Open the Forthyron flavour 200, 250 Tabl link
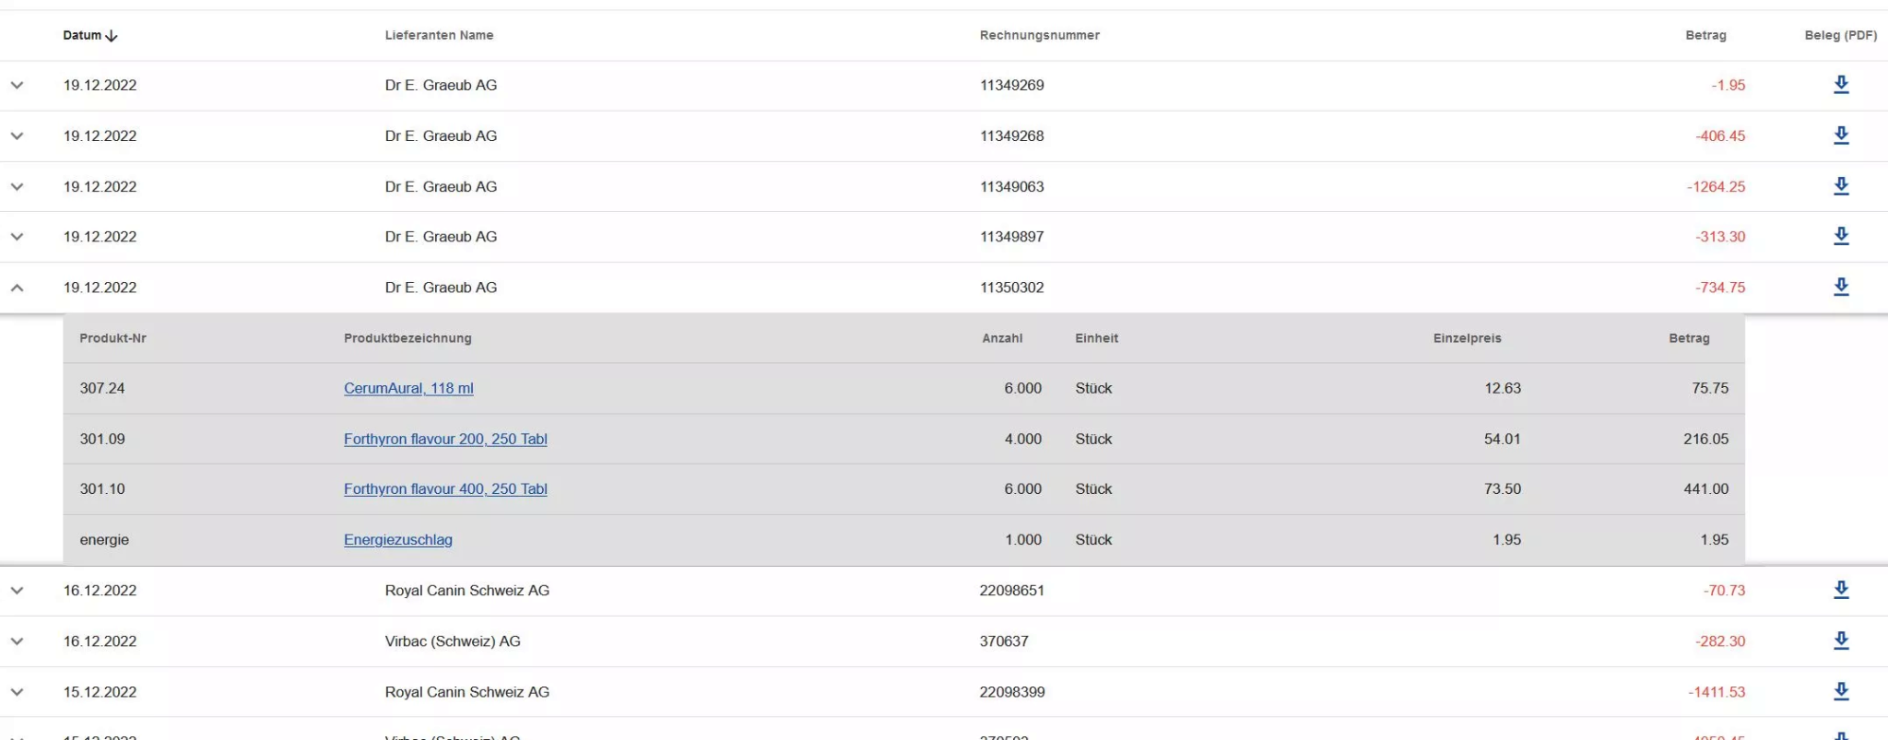The image size is (1888, 740). point(445,439)
